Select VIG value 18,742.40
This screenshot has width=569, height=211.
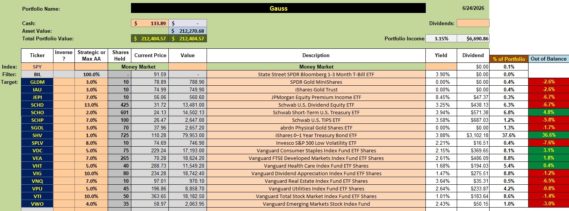[188, 173]
